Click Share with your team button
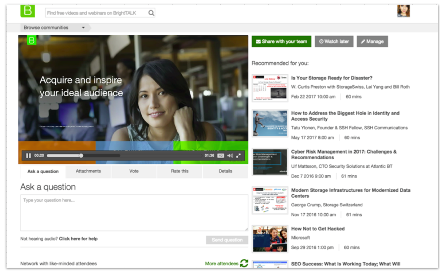445x272 pixels. (281, 41)
